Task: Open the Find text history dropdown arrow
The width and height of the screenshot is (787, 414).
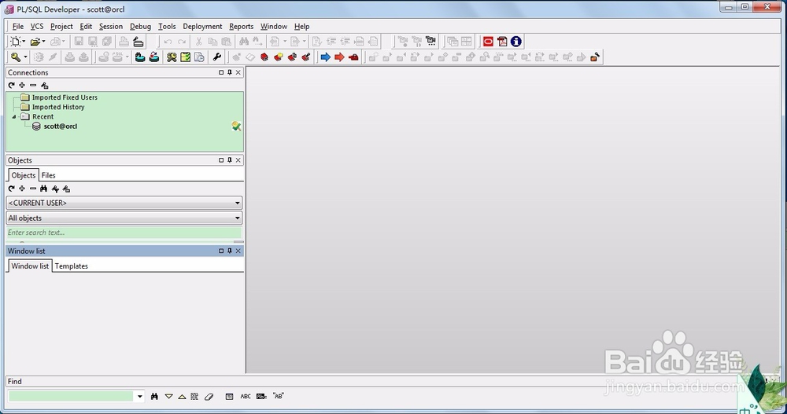Action: 139,397
